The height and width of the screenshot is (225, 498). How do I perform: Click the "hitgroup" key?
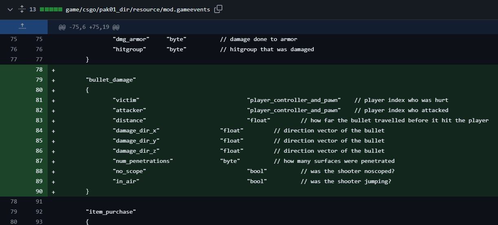(129, 49)
